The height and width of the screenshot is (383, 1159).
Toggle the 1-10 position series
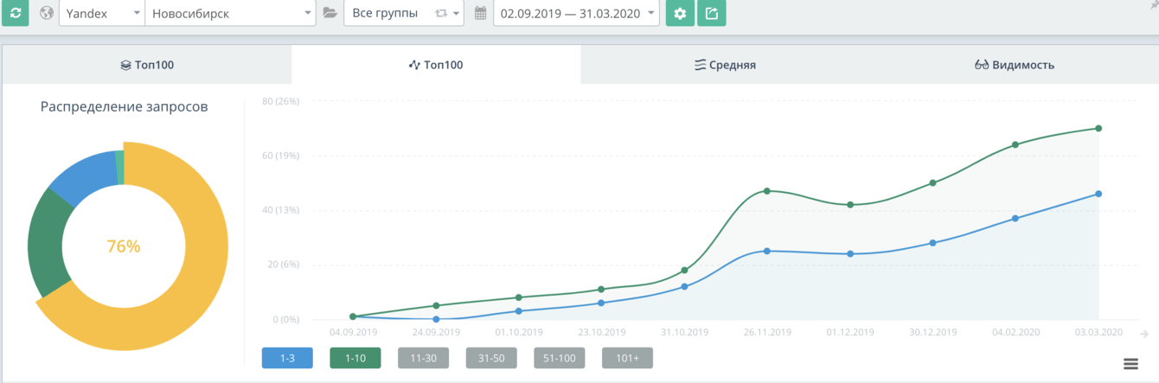click(x=355, y=358)
